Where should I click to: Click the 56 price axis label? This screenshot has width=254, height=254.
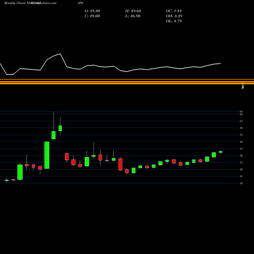pos(241,128)
